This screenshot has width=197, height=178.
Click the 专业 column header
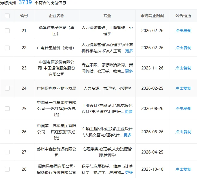[107, 16]
